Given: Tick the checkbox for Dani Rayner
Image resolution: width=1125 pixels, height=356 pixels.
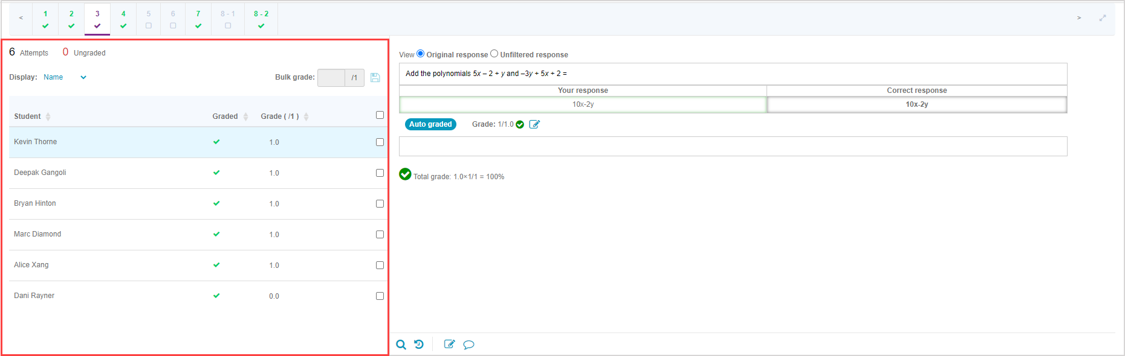Looking at the screenshot, I should (x=380, y=296).
